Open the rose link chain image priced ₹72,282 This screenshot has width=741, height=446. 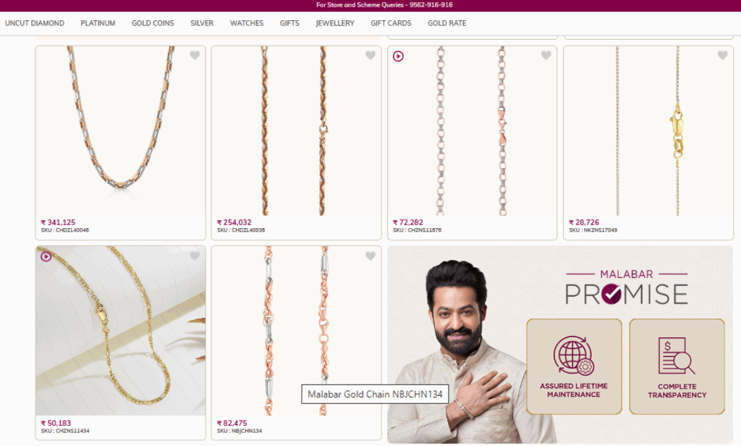[472, 130]
